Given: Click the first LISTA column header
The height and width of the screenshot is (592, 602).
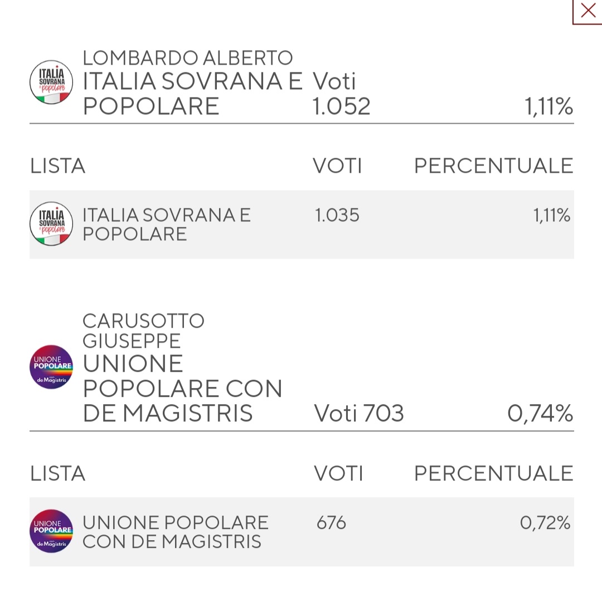Looking at the screenshot, I should (57, 166).
